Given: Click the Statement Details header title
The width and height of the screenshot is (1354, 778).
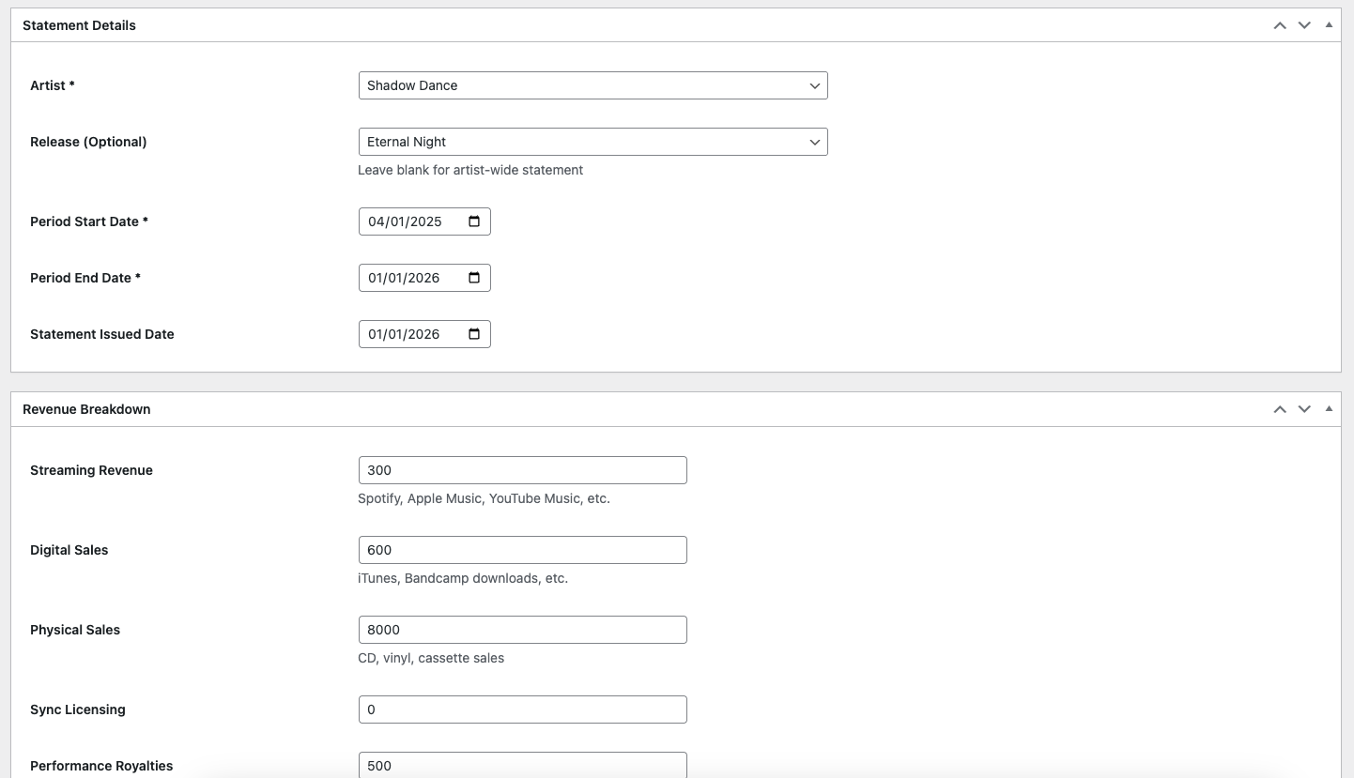Looking at the screenshot, I should click(x=79, y=25).
